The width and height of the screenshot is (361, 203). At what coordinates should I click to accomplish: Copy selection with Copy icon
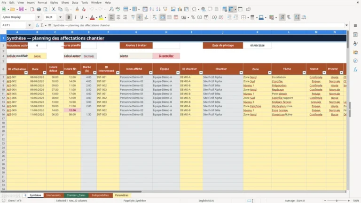60,9
